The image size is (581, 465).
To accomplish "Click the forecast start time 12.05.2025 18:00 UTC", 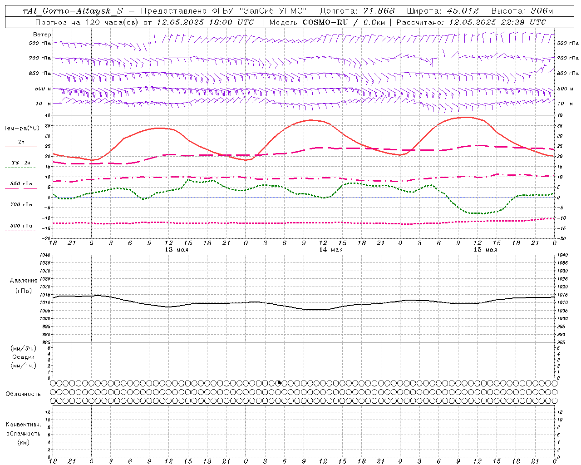I will tap(205, 22).
